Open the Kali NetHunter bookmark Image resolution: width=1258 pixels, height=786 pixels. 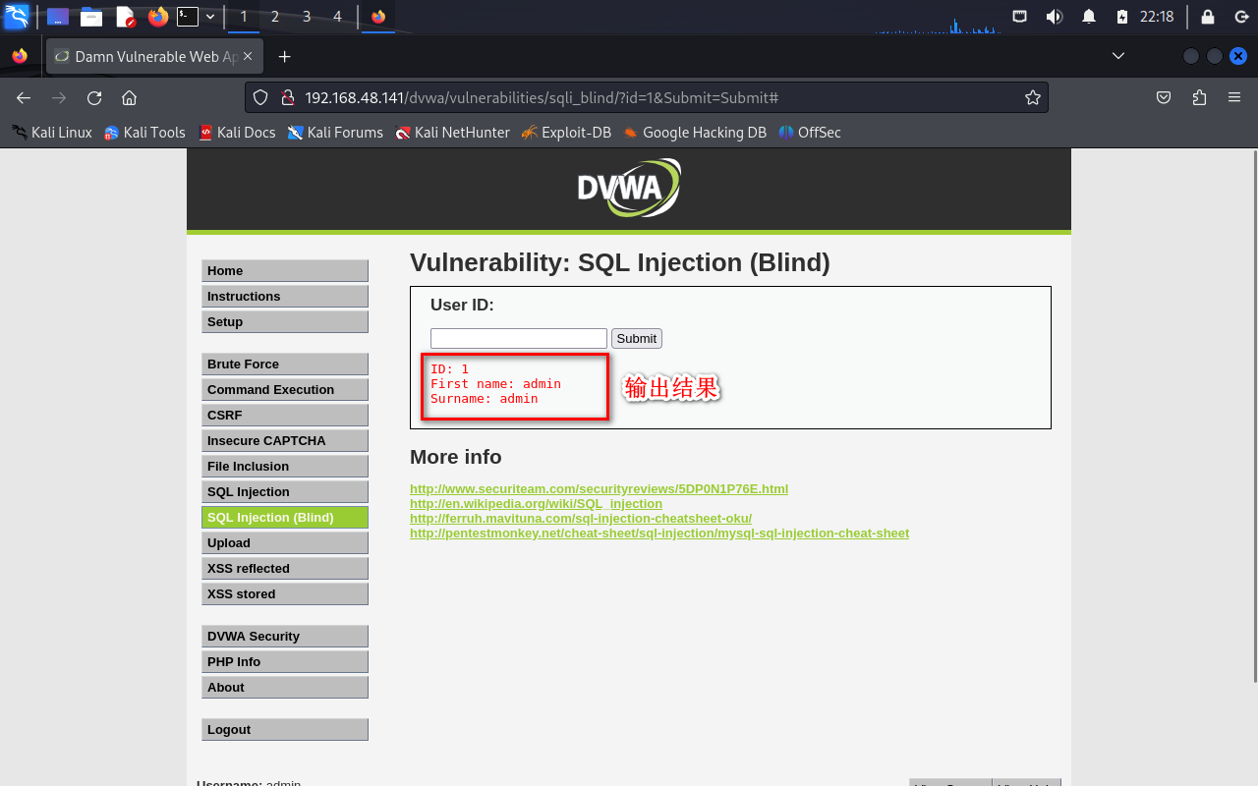coord(452,133)
